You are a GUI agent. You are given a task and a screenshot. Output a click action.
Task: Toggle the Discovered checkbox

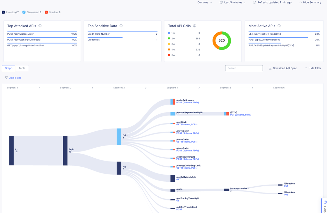(x=24, y=12)
